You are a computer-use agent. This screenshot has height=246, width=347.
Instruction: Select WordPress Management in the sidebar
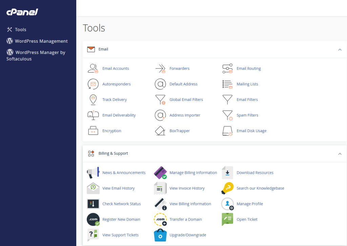pyautogui.click(x=41, y=41)
